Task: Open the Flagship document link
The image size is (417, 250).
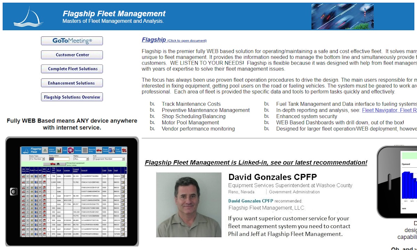Action: (x=154, y=40)
